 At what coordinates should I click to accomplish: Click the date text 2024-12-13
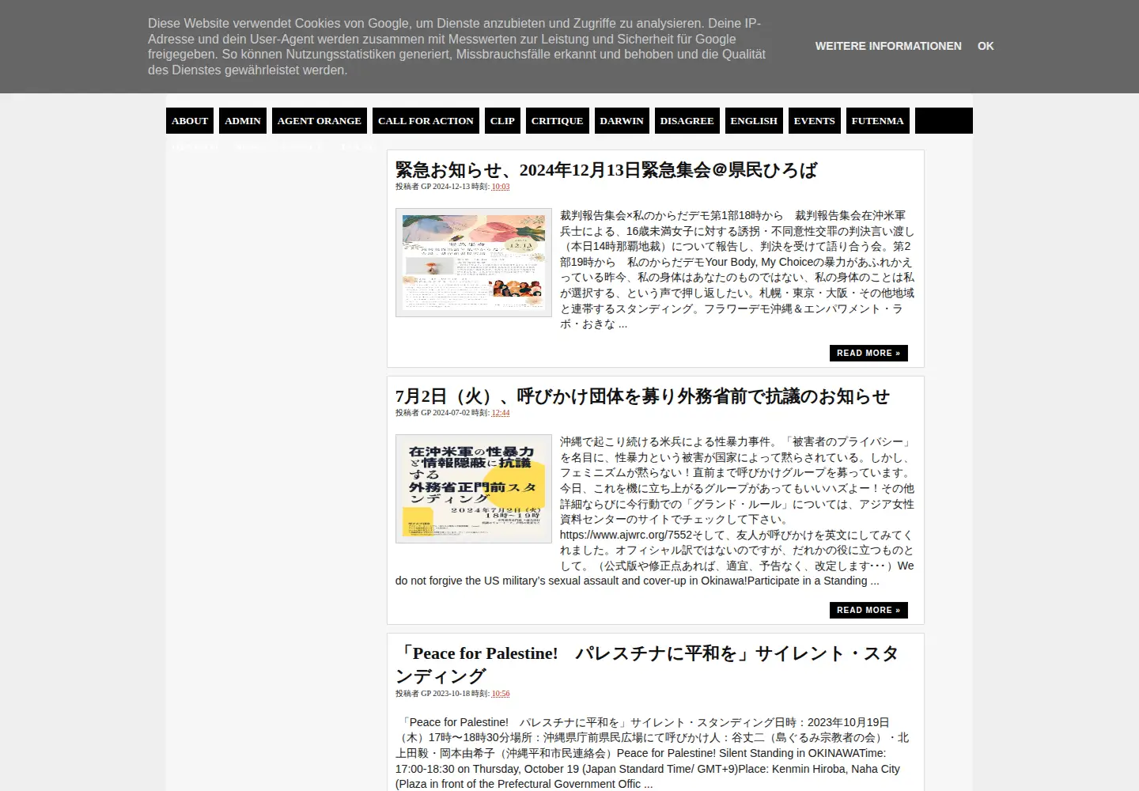(451, 187)
